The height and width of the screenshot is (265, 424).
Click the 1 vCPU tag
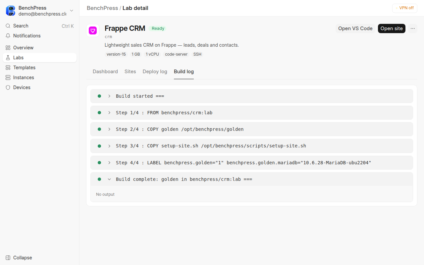152,54
